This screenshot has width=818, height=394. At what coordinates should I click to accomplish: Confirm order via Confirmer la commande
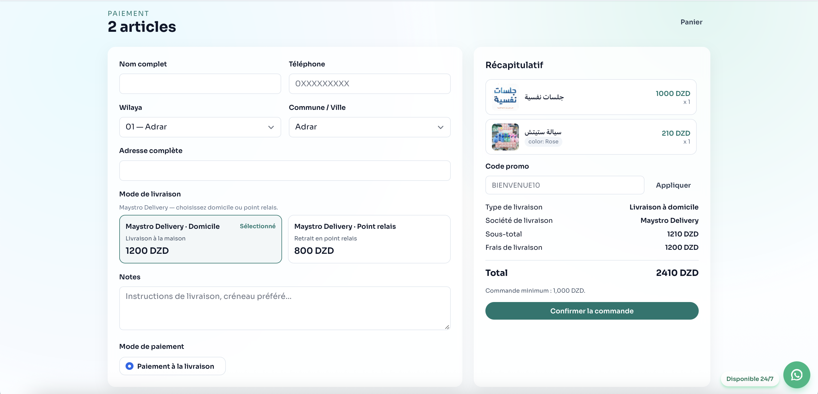tap(591, 311)
